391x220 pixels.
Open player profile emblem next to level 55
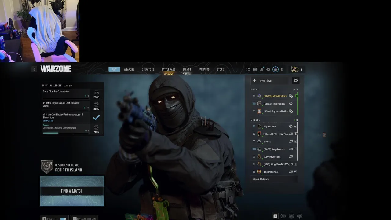(x=276, y=69)
